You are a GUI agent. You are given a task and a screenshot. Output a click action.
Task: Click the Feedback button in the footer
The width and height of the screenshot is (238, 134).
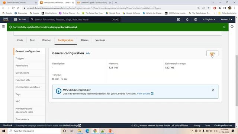click(x=7, y=125)
